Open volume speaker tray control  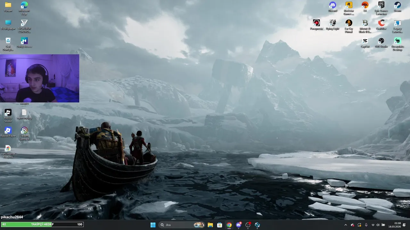pos(378,225)
